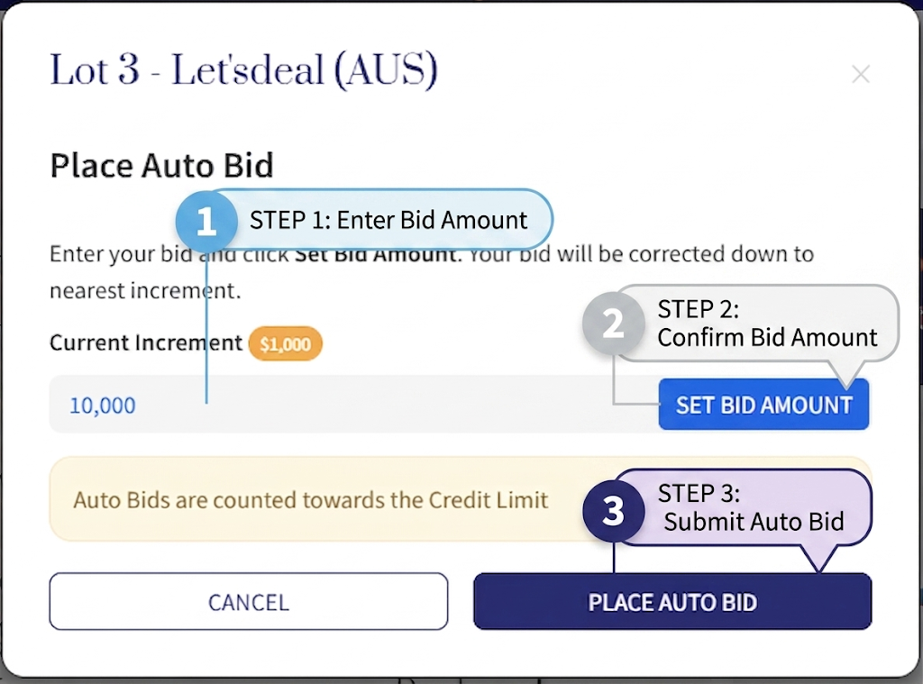
Task: Click the orange $1,000 increment badge
Action: click(x=285, y=344)
